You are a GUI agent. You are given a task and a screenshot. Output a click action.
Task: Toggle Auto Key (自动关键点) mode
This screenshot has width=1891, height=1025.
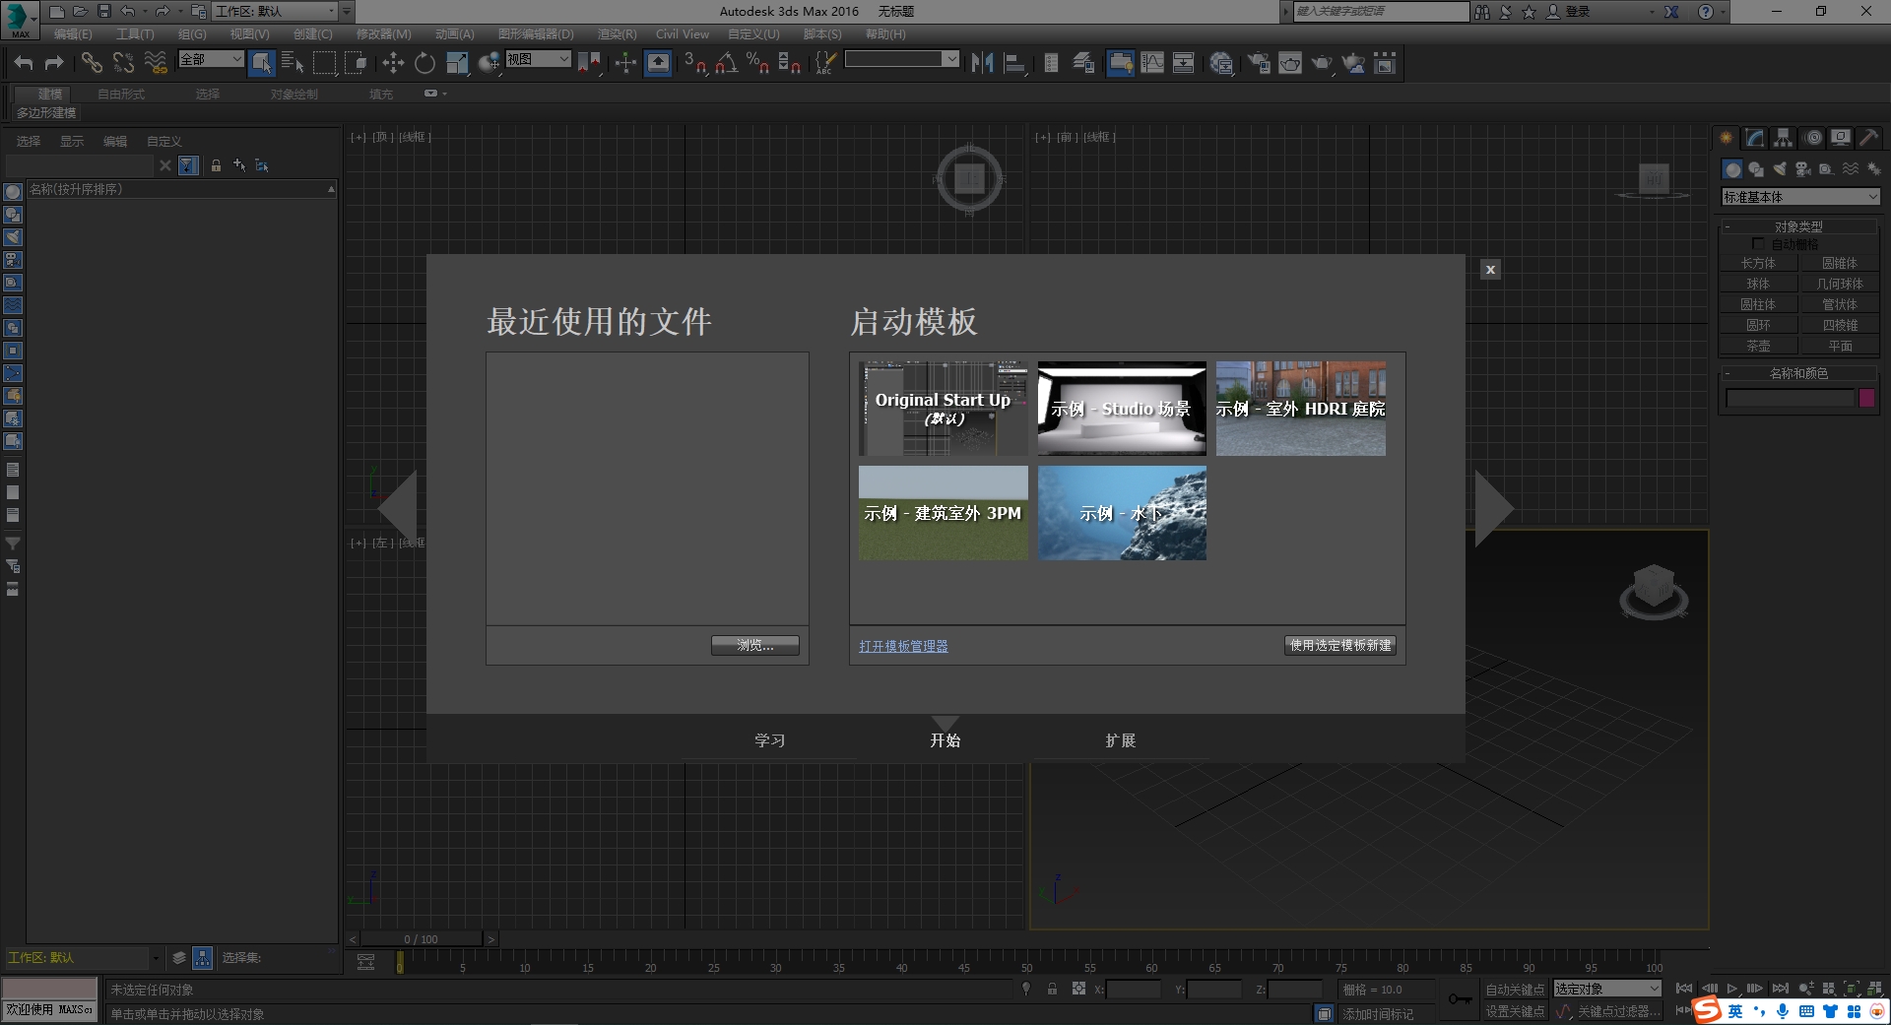(x=1515, y=990)
